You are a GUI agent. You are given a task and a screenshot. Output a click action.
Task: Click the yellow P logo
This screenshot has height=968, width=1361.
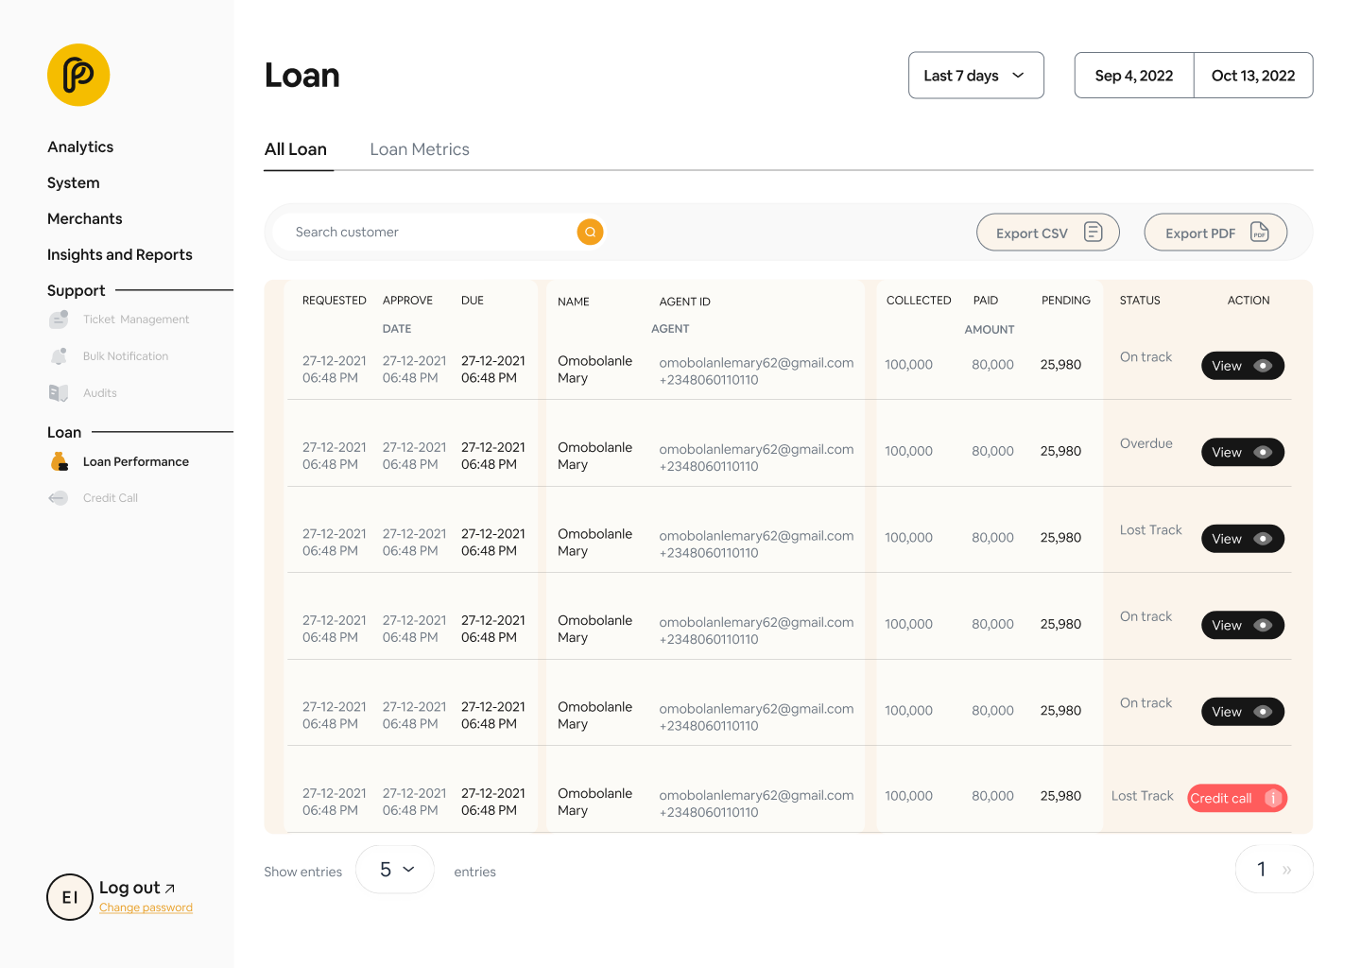click(78, 75)
